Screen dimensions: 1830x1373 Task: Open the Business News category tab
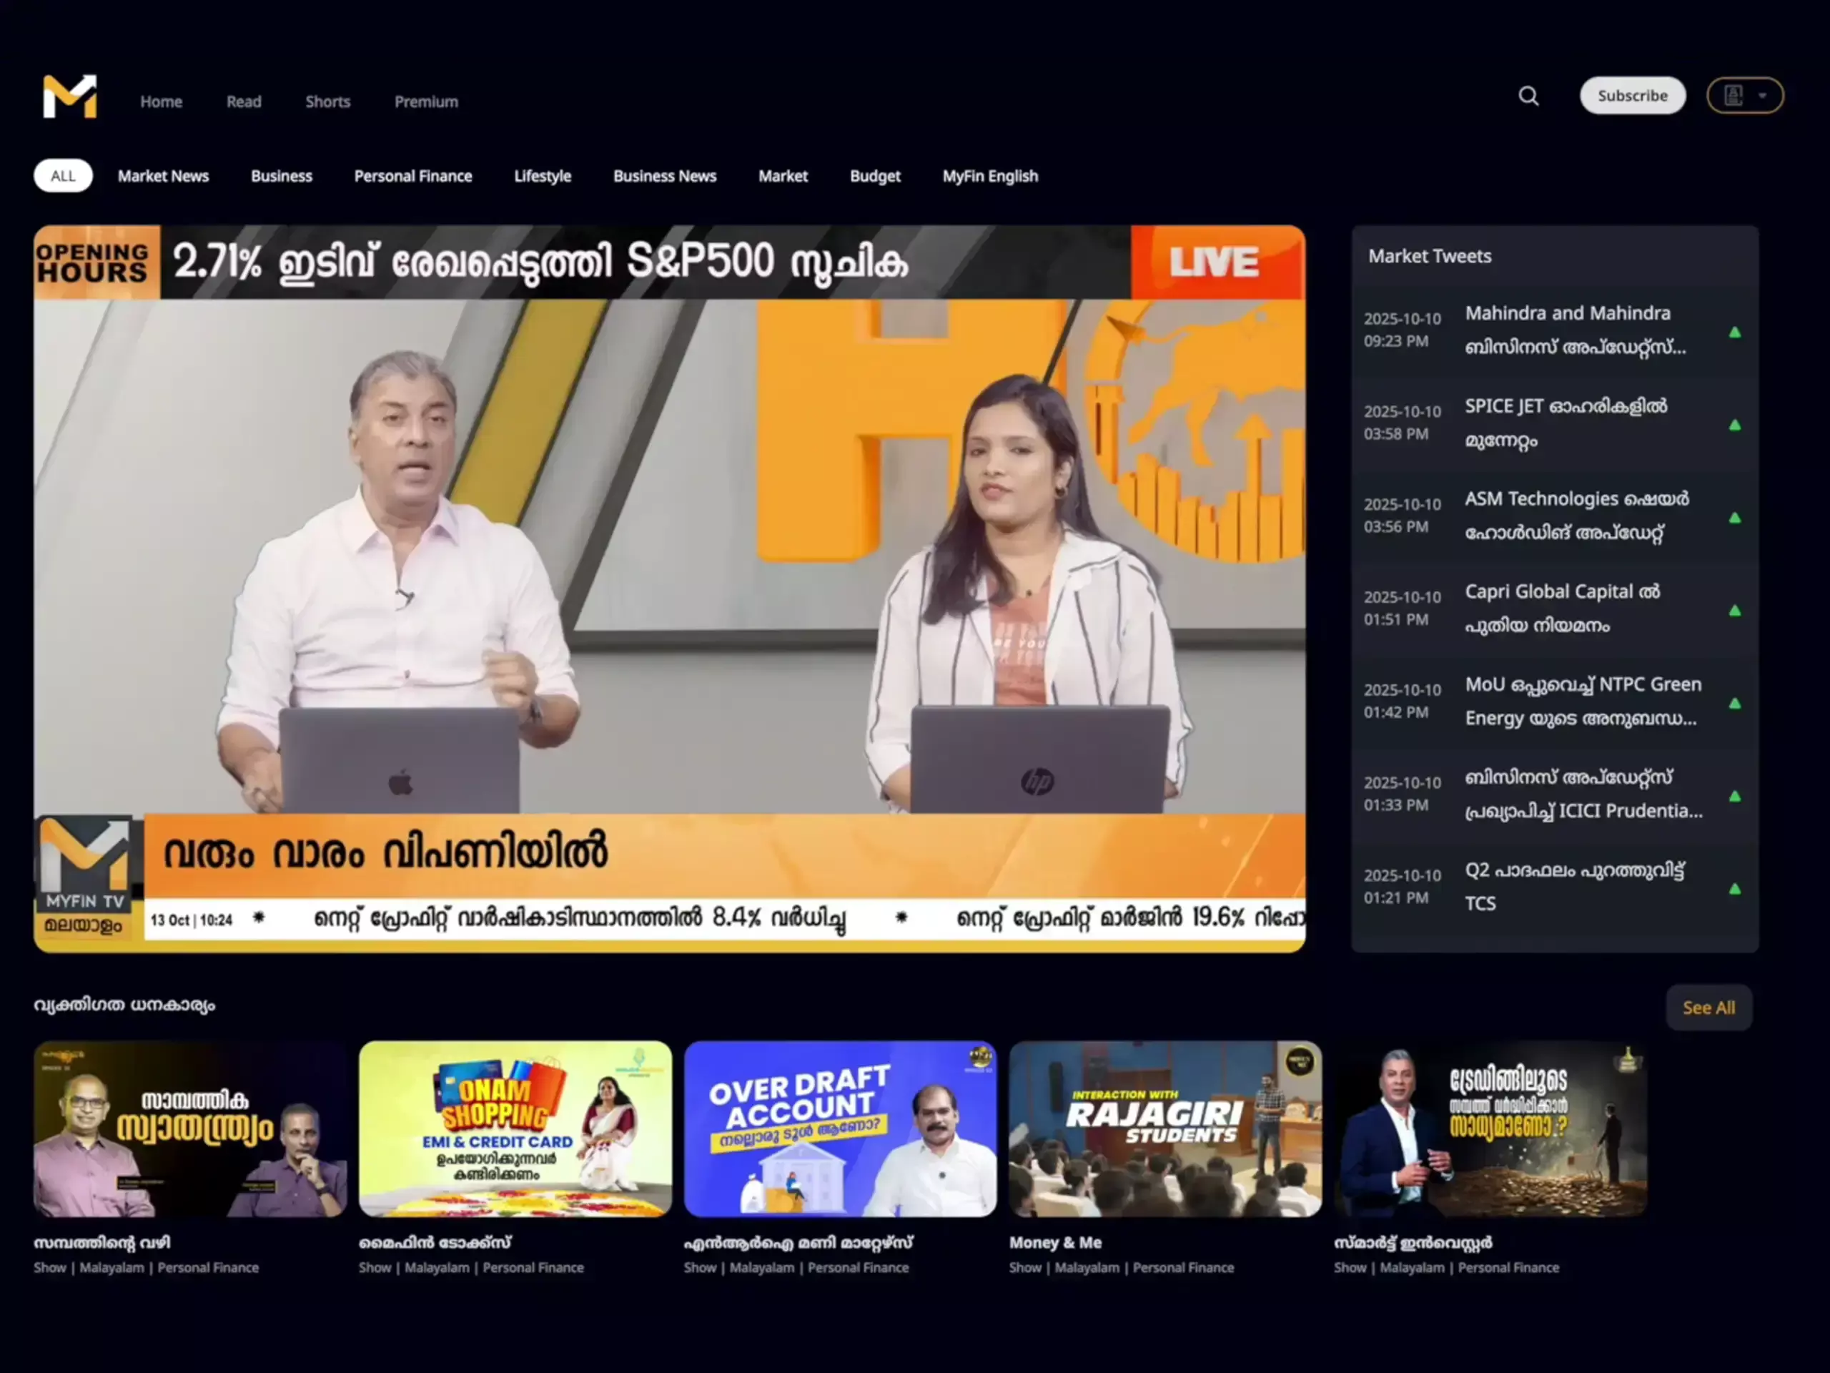664,175
